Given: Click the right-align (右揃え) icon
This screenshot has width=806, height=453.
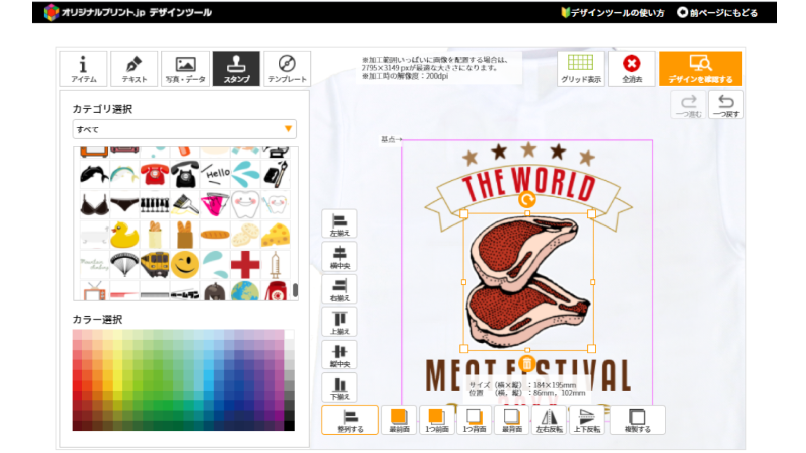Looking at the screenshot, I should 340,289.
